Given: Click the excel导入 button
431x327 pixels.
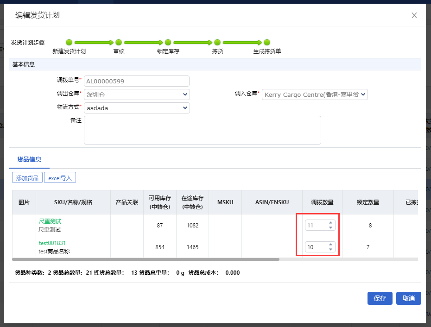Looking at the screenshot, I should coord(60,178).
